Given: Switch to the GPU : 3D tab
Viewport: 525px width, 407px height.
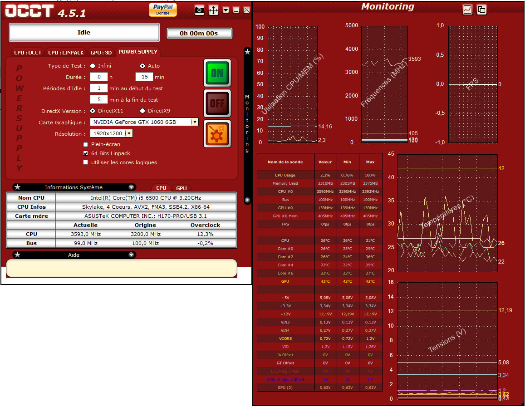Looking at the screenshot, I should [x=101, y=53].
